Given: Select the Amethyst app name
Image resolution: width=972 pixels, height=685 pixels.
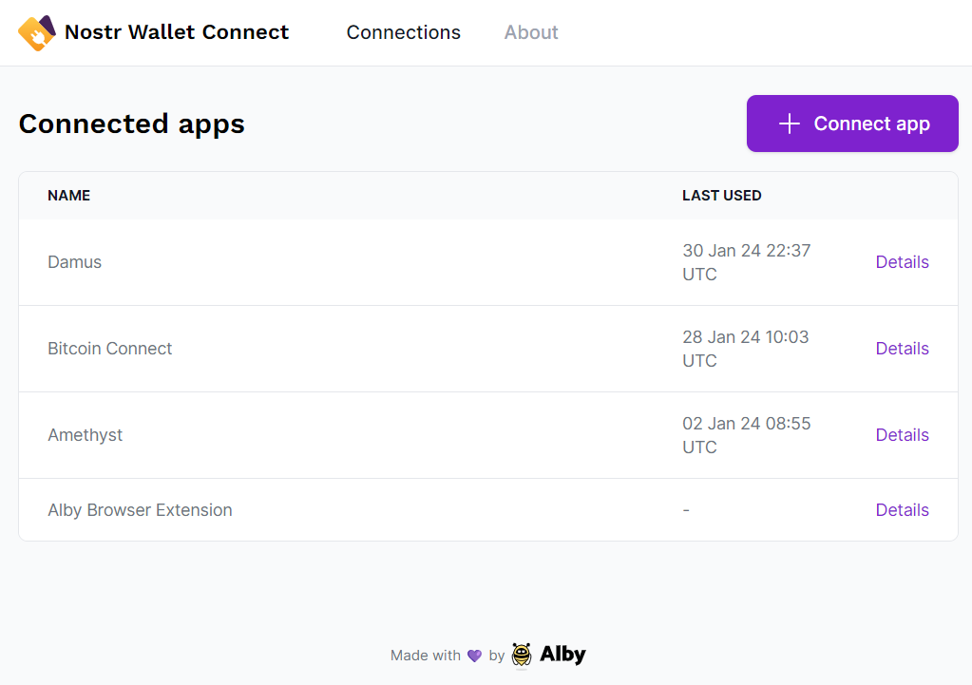Looking at the screenshot, I should (x=85, y=435).
